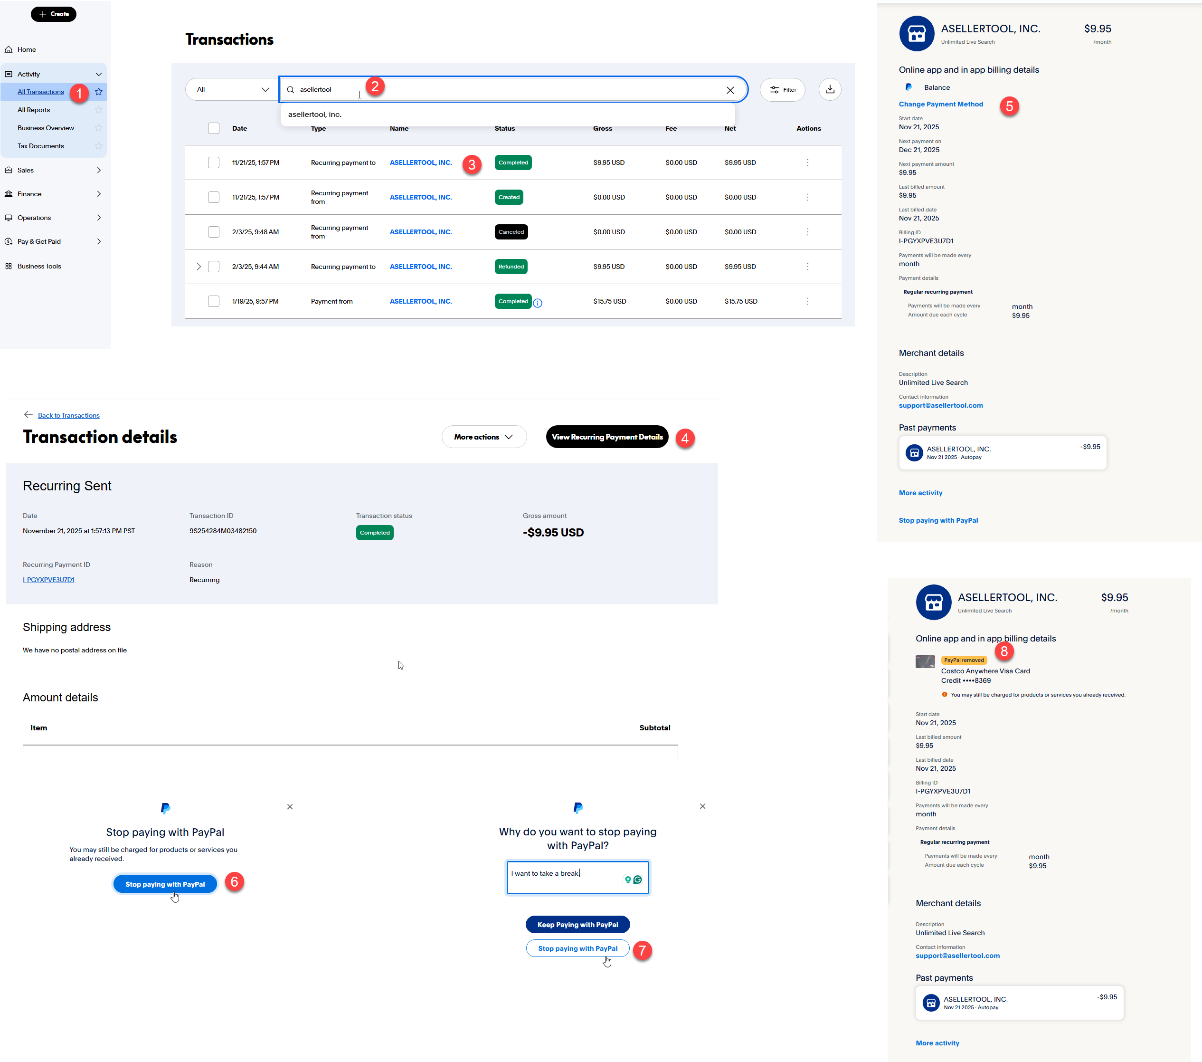Select the asellertool, inc. search suggestion
This screenshot has height=1062, width=1202.
click(314, 114)
